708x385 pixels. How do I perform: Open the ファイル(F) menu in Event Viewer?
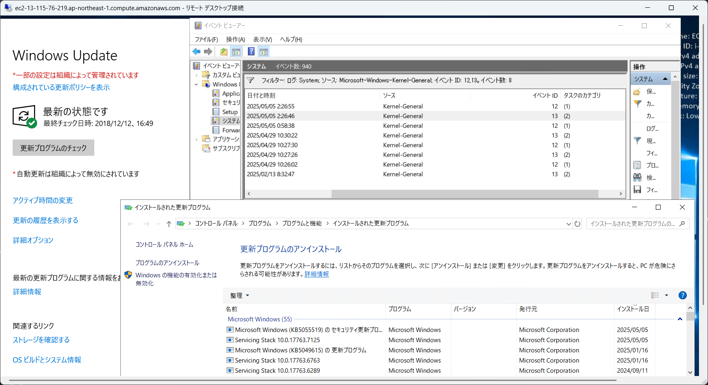coord(206,40)
